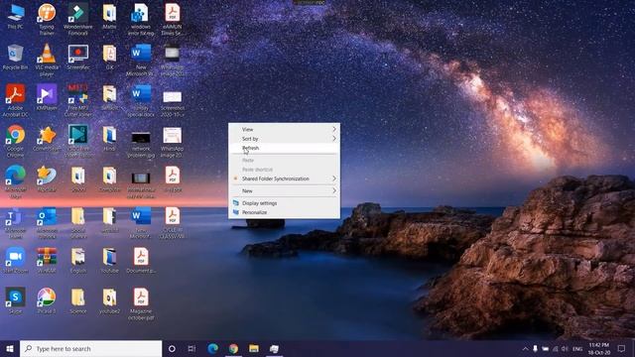Screen dimensions: 635x357
Task: Open Microsoft Edge from taskbar
Action: 212,348
